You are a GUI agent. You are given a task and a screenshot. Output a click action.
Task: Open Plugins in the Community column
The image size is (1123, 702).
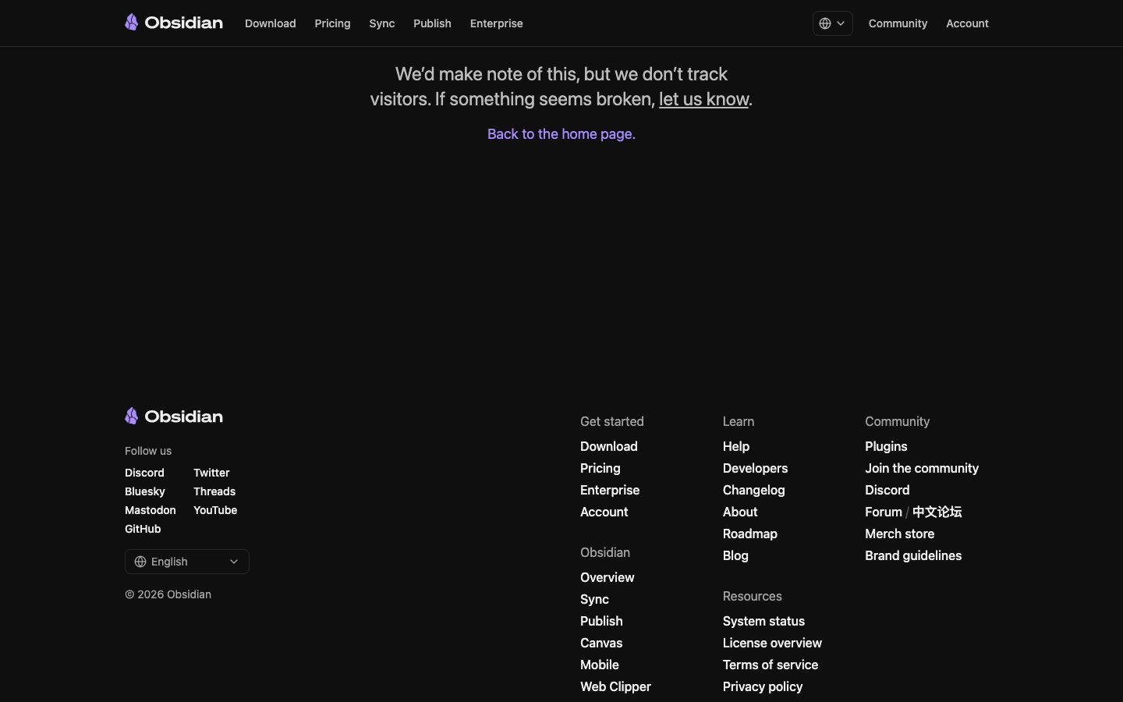point(886,446)
